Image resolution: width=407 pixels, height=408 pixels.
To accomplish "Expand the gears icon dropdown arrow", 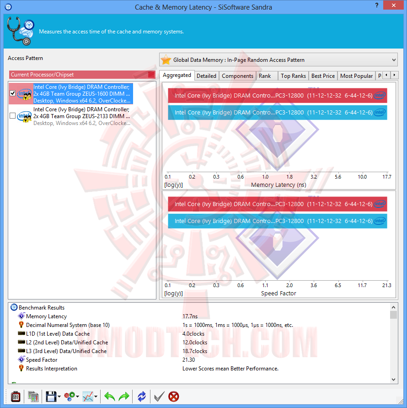I will 78,397.
